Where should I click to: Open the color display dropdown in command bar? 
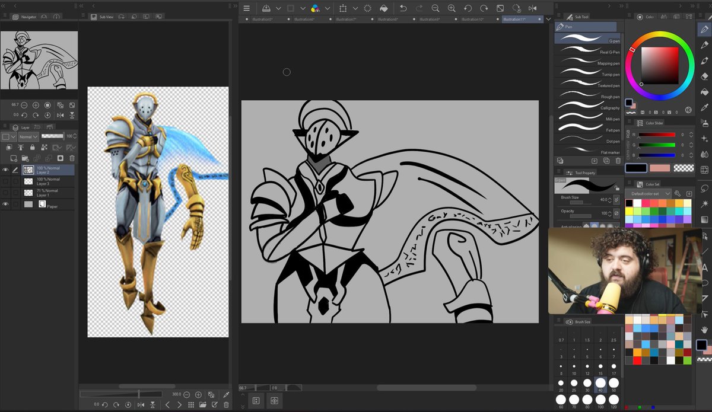click(x=327, y=8)
